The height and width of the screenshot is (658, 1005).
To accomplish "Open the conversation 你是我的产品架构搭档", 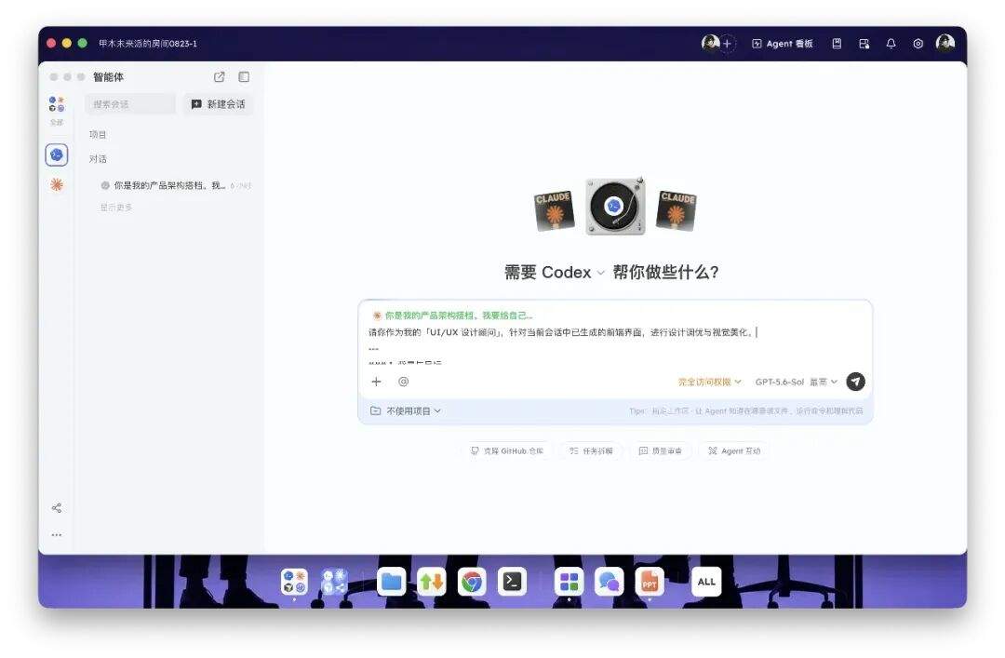I will (175, 185).
